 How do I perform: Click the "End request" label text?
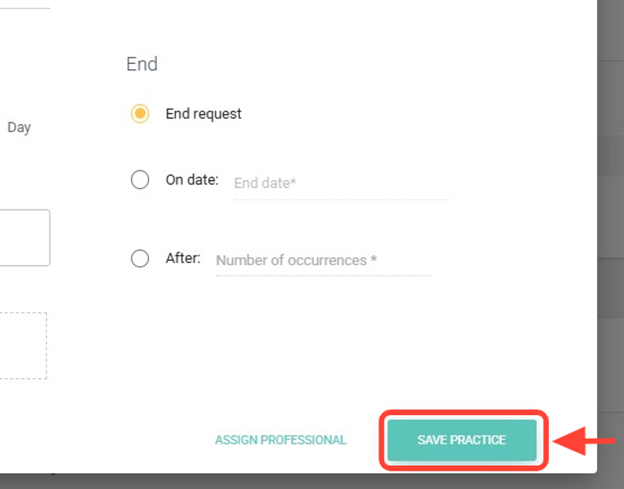203,114
